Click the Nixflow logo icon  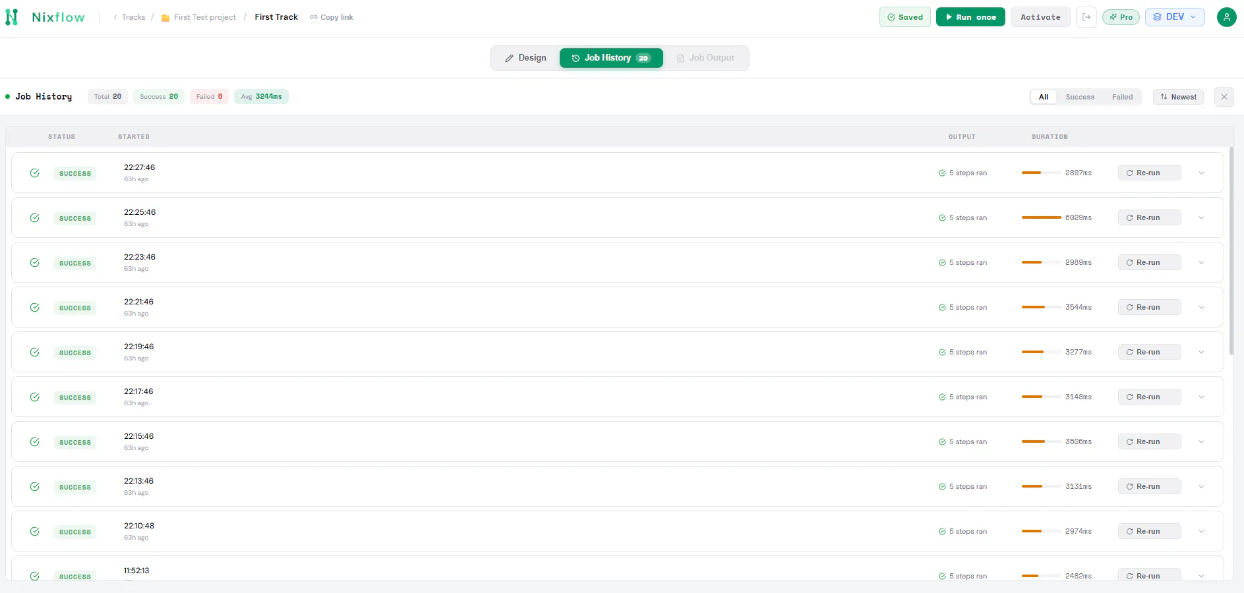click(x=12, y=17)
